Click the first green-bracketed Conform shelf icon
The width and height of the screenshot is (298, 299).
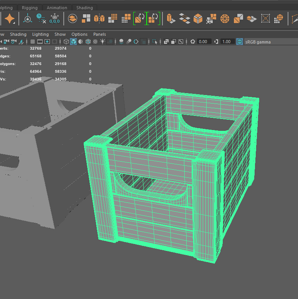click(140, 18)
